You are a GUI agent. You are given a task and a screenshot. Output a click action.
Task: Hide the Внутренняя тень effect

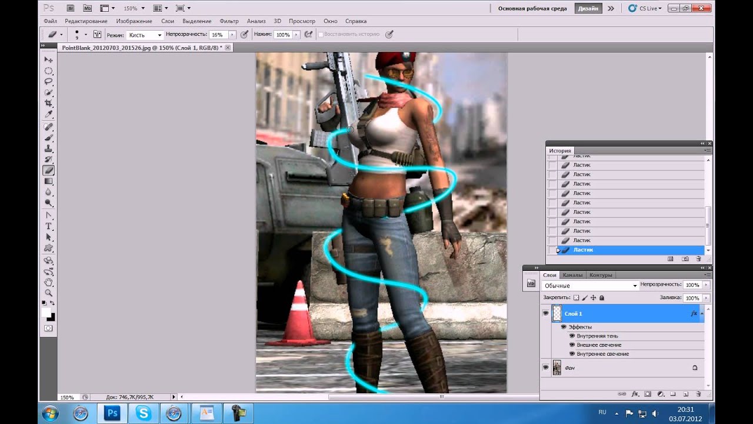pyautogui.click(x=572, y=336)
